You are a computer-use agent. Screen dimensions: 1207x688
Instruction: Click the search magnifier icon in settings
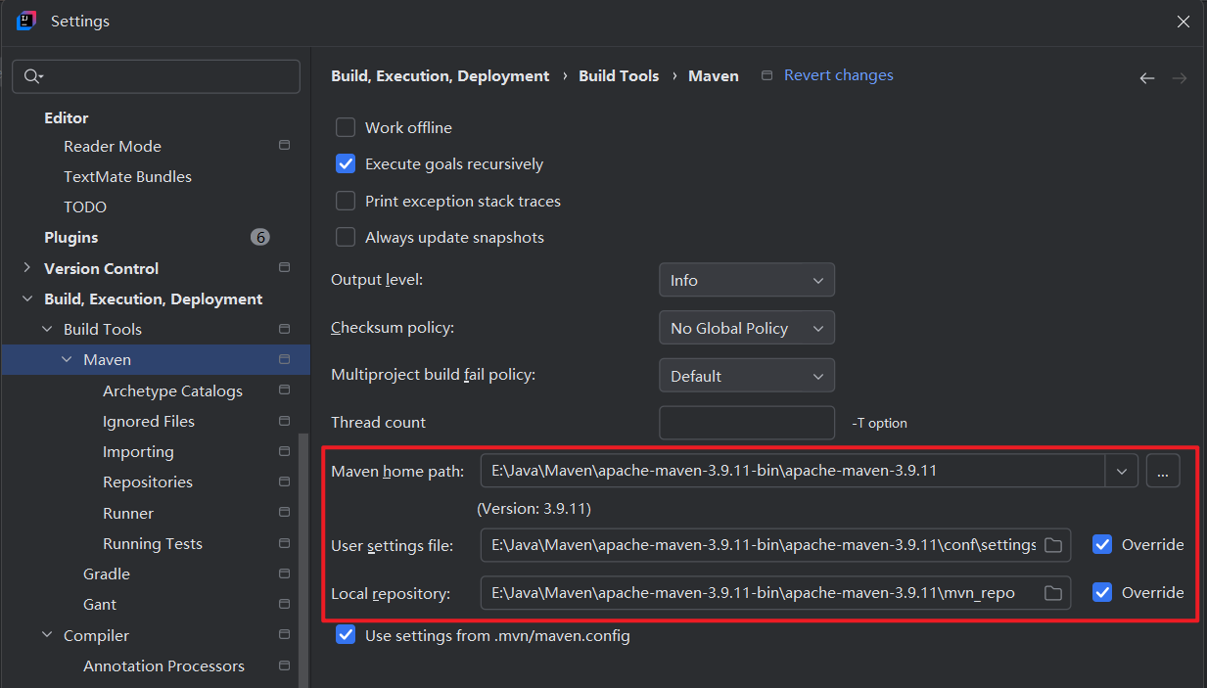click(33, 76)
